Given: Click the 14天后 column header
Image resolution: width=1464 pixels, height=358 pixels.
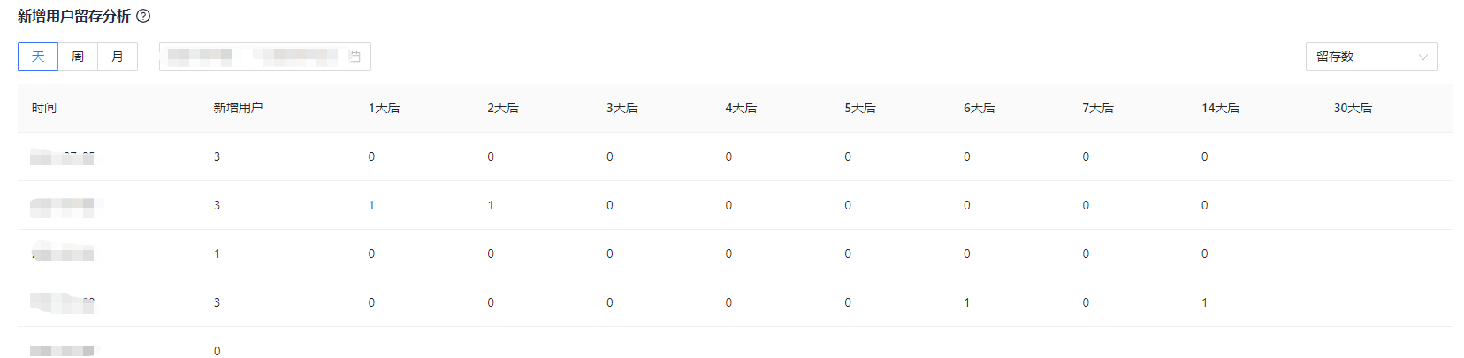Looking at the screenshot, I should pyautogui.click(x=1220, y=108).
